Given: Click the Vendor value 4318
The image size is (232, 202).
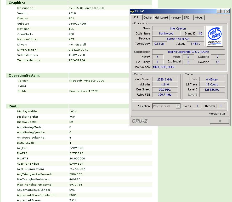Looking at the screenshot, I should coord(72,13).
